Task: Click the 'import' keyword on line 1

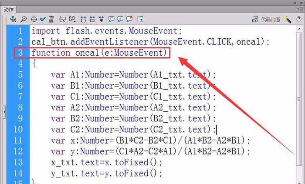Action: 46,31
